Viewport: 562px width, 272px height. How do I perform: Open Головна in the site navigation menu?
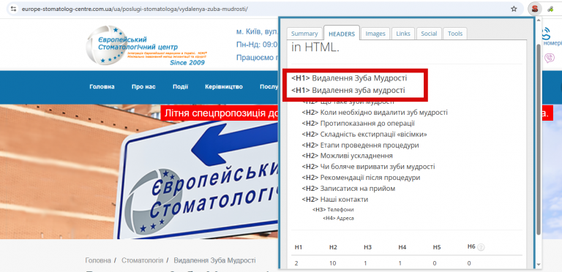click(x=102, y=87)
